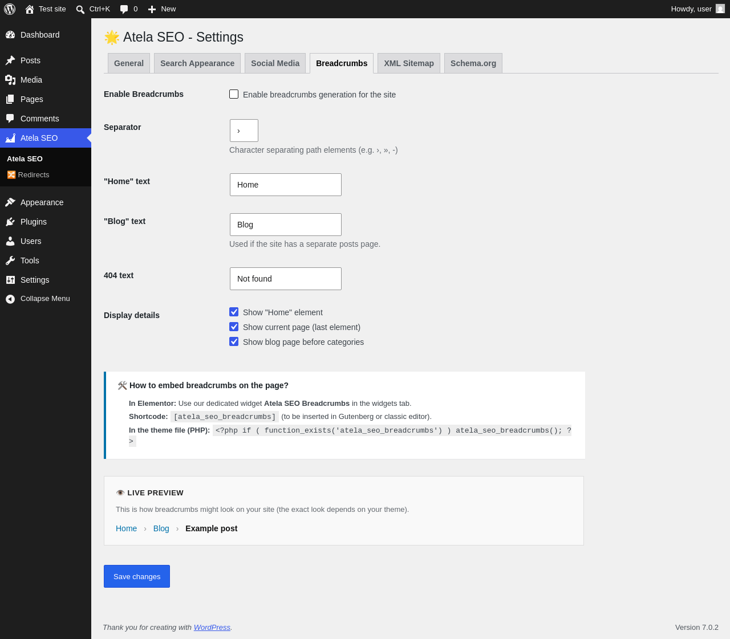Click the Posts pushpin icon
Viewport: 730px width, 639px height.
point(10,60)
